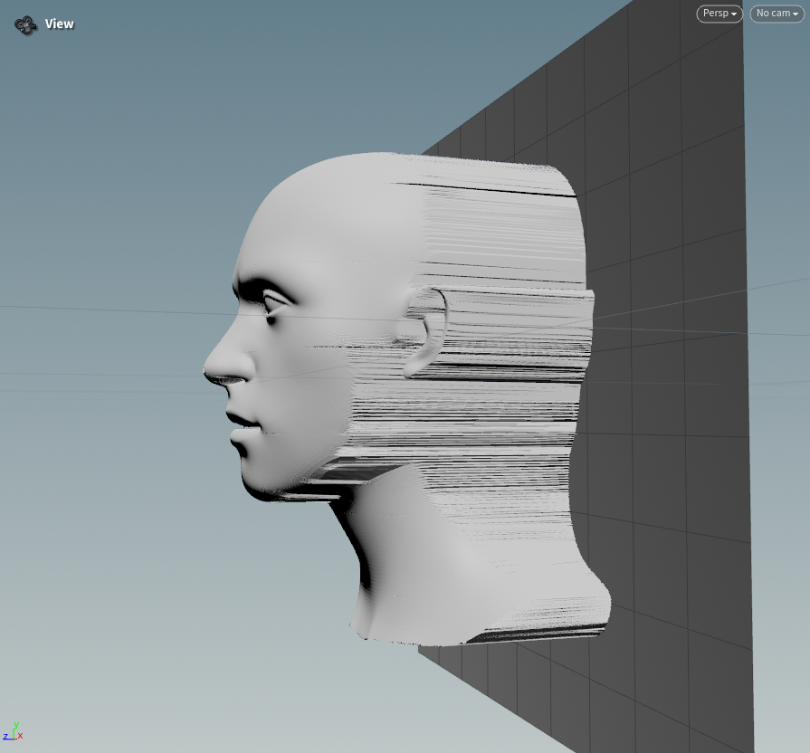Open the No cam camera dropdown

click(777, 14)
